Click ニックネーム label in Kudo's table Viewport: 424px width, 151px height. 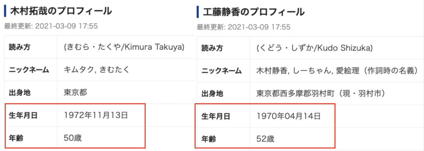(x=222, y=71)
